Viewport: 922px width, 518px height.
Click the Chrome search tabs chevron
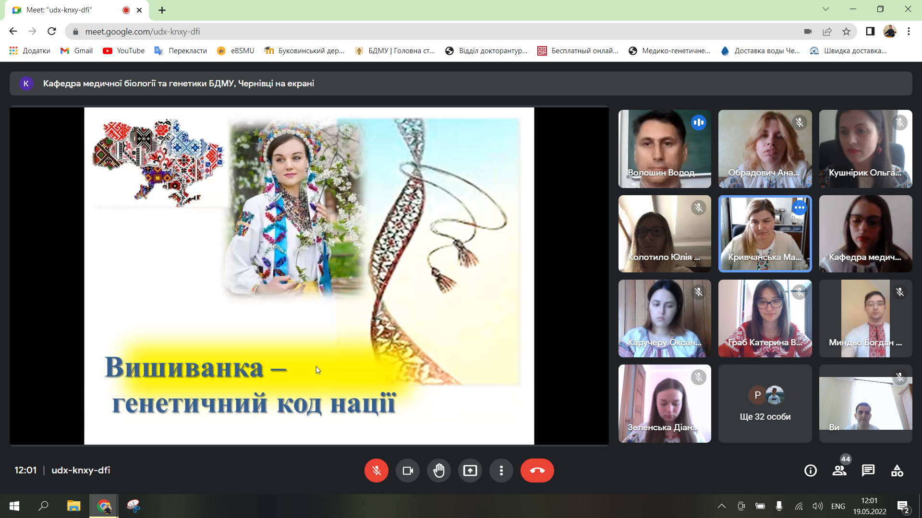(x=825, y=9)
